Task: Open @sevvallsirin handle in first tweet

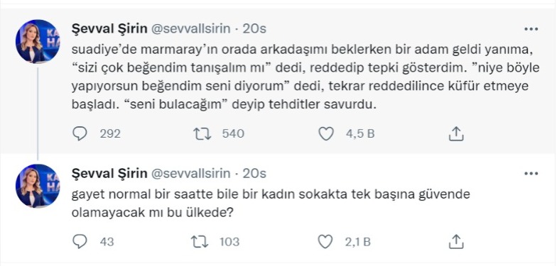Action: pyautogui.click(x=190, y=28)
